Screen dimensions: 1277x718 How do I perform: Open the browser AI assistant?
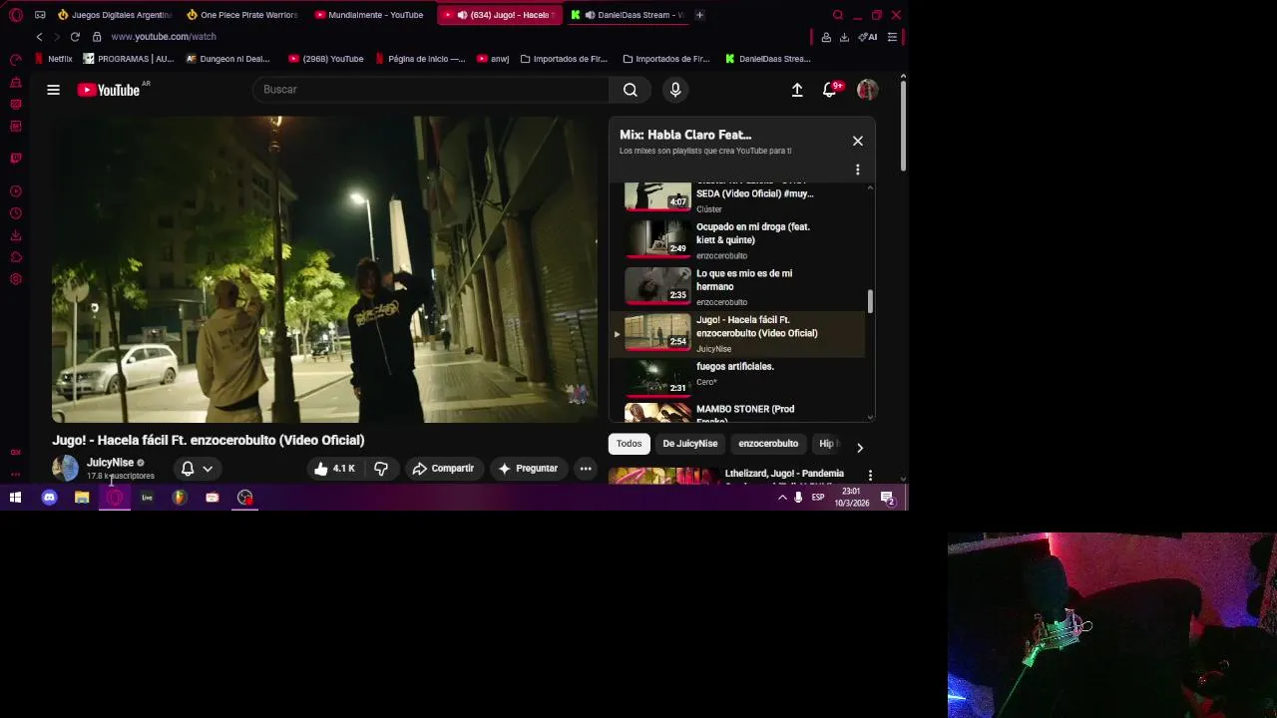869,37
